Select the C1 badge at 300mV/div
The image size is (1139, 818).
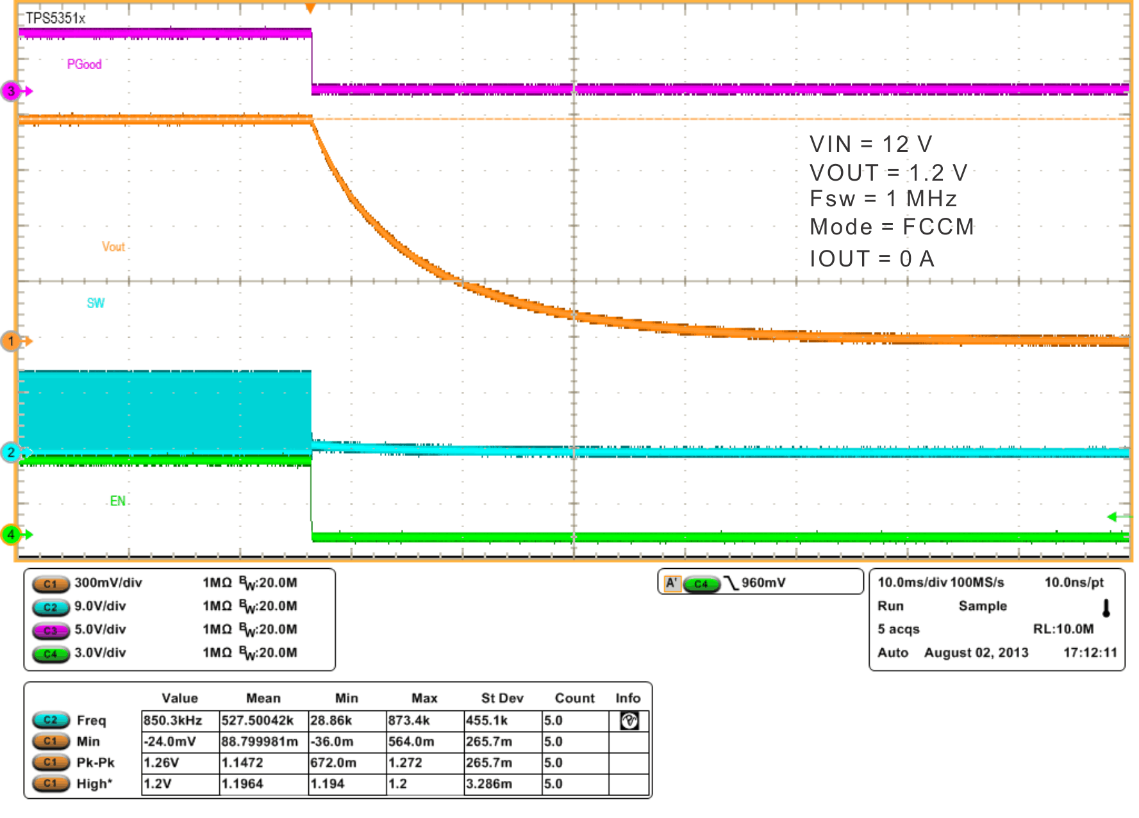point(51,584)
